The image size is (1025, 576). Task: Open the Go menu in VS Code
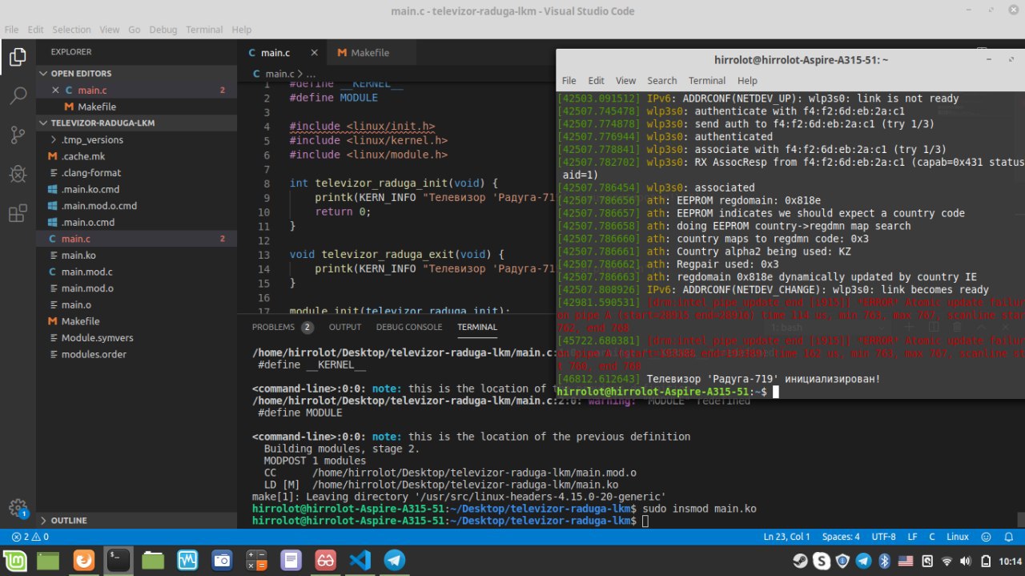(x=135, y=30)
